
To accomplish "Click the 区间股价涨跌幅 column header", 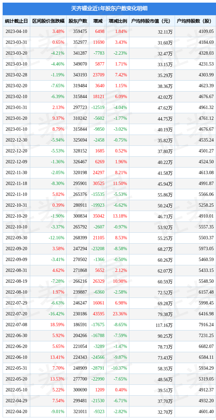I will tap(48, 21).
